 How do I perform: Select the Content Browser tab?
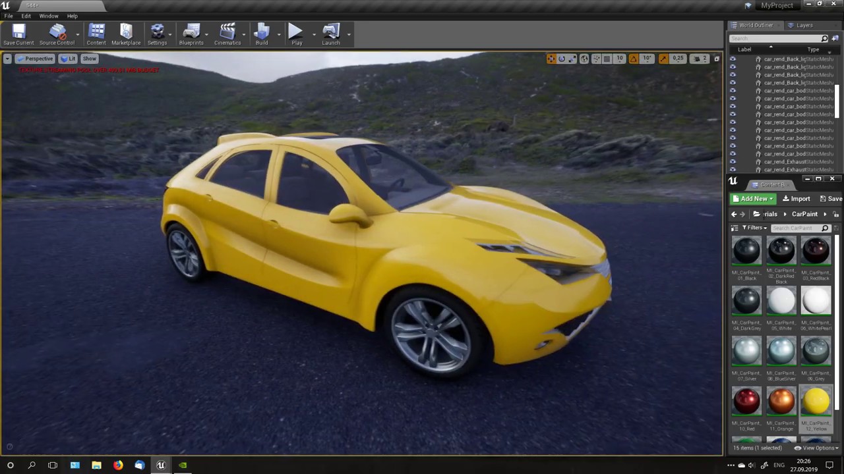(x=773, y=184)
